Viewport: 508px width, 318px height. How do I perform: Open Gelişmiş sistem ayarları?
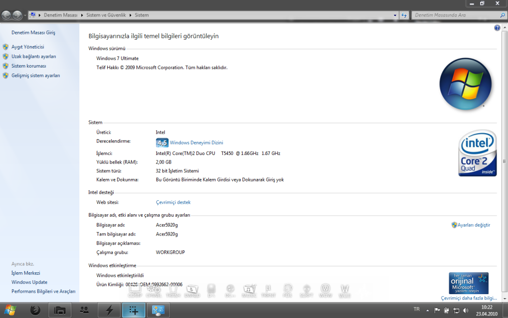point(36,76)
